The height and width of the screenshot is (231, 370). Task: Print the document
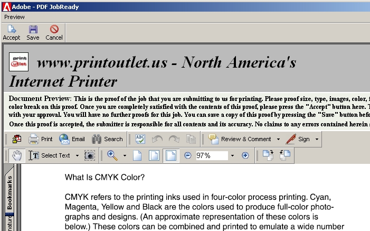pos(40,139)
